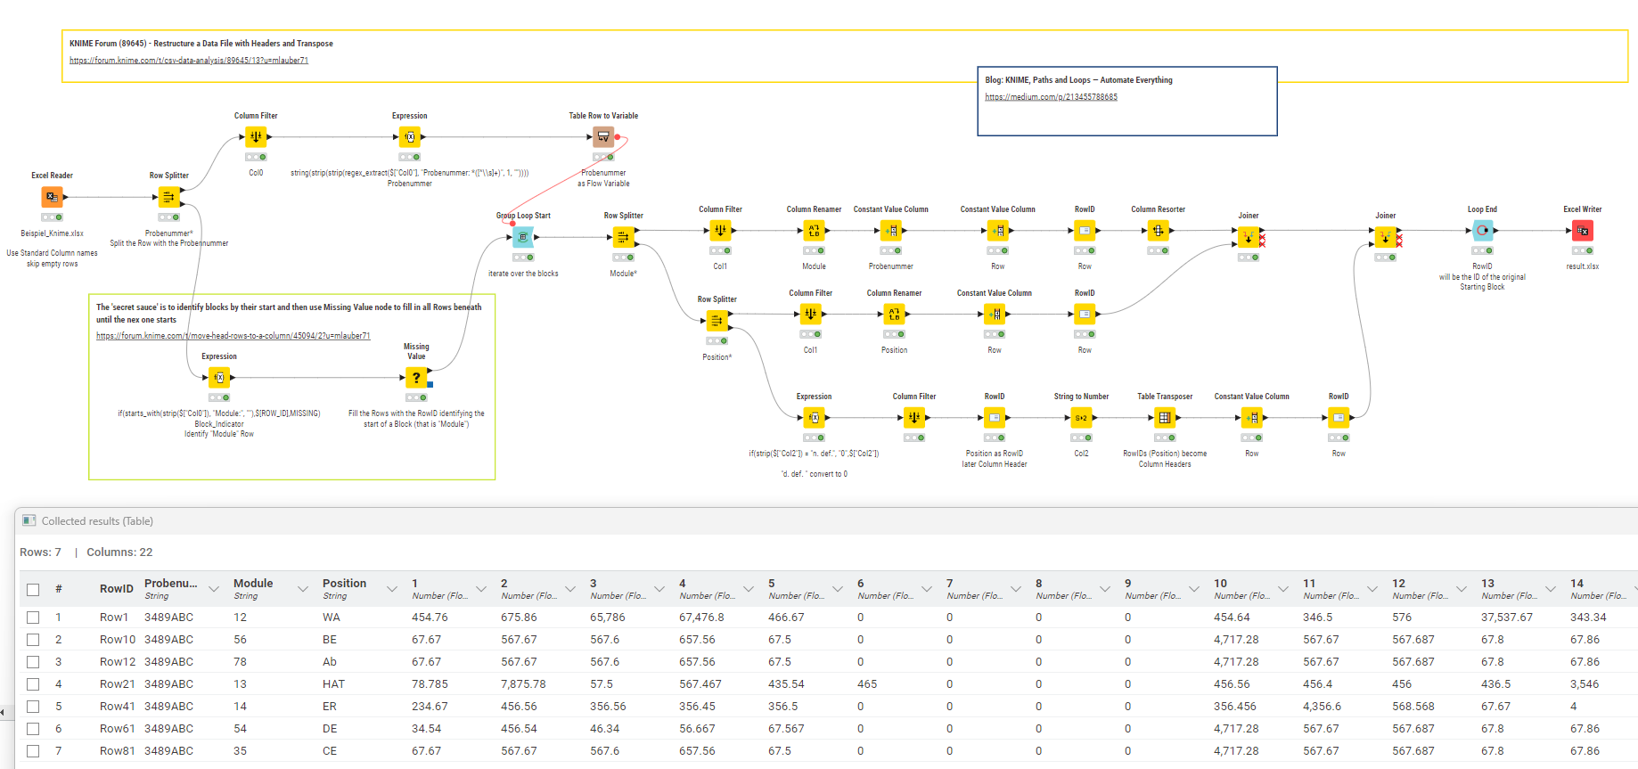Open the KNIME forum csv-data-analysis link

coord(189,61)
